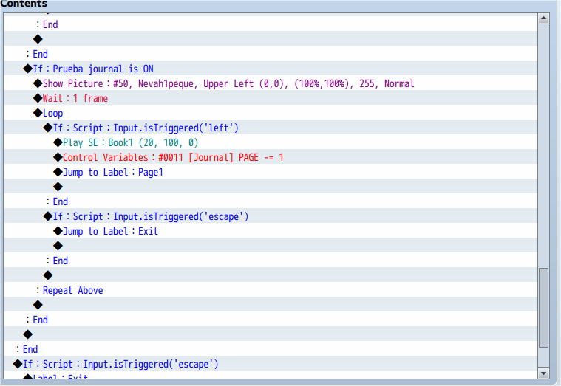Select the If Script Input.isTriggered('left') row

(270, 128)
